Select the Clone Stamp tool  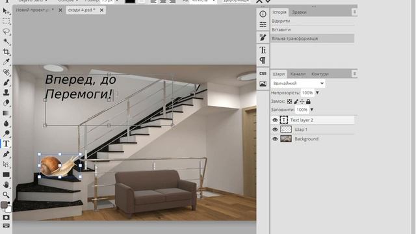6,92
